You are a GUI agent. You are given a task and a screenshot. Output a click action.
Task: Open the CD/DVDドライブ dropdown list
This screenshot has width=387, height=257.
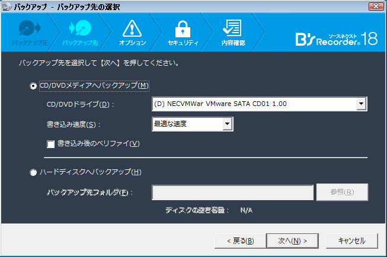coord(255,105)
